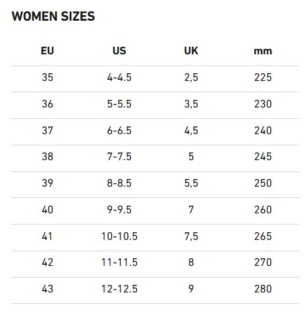
Task: Click UK size 3,5 cell
Action: [191, 104]
